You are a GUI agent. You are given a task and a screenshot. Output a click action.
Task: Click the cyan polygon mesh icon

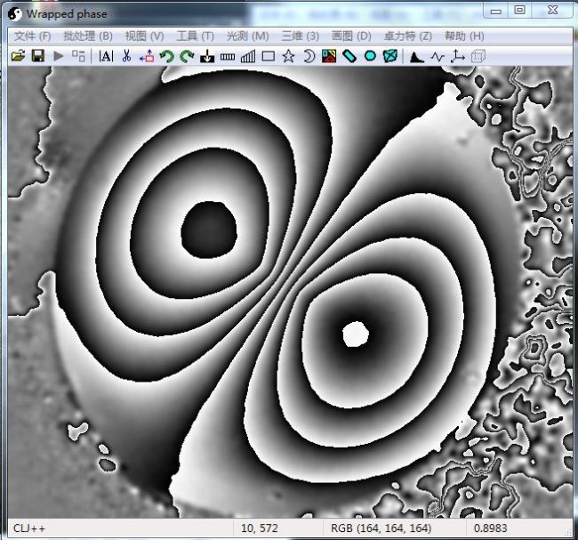click(x=390, y=56)
